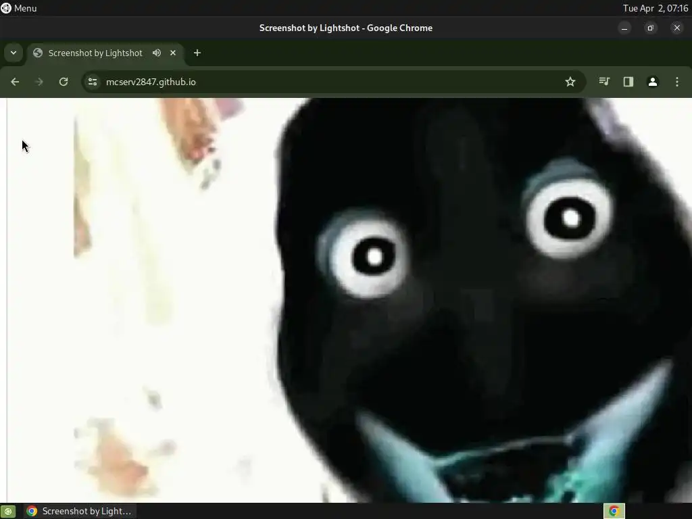The height and width of the screenshot is (519, 692).
Task: Click the address bar showing mcserv2847.github.io
Action: (333, 82)
